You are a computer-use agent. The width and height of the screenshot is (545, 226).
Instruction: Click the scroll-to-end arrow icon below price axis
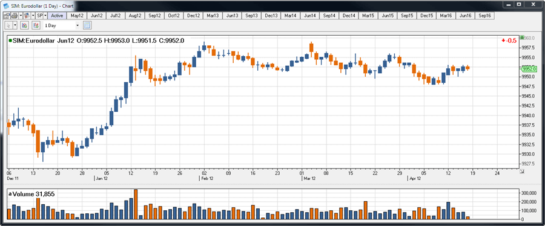(x=522, y=171)
